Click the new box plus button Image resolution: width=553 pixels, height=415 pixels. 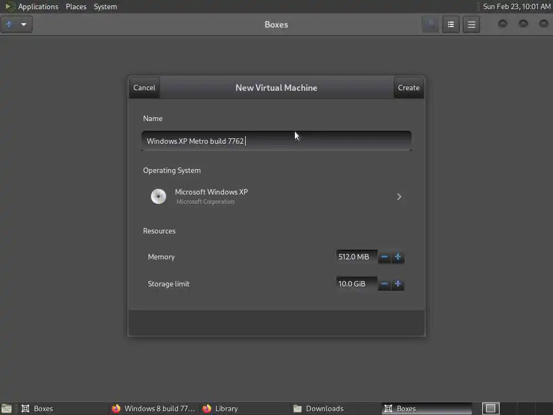(x=10, y=24)
